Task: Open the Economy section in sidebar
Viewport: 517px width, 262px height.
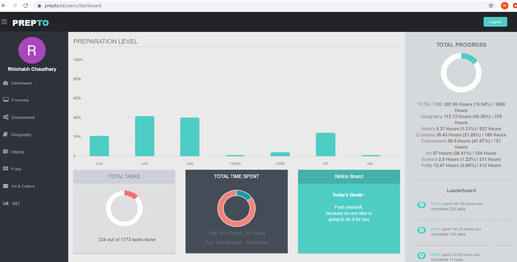Action: click(x=20, y=100)
